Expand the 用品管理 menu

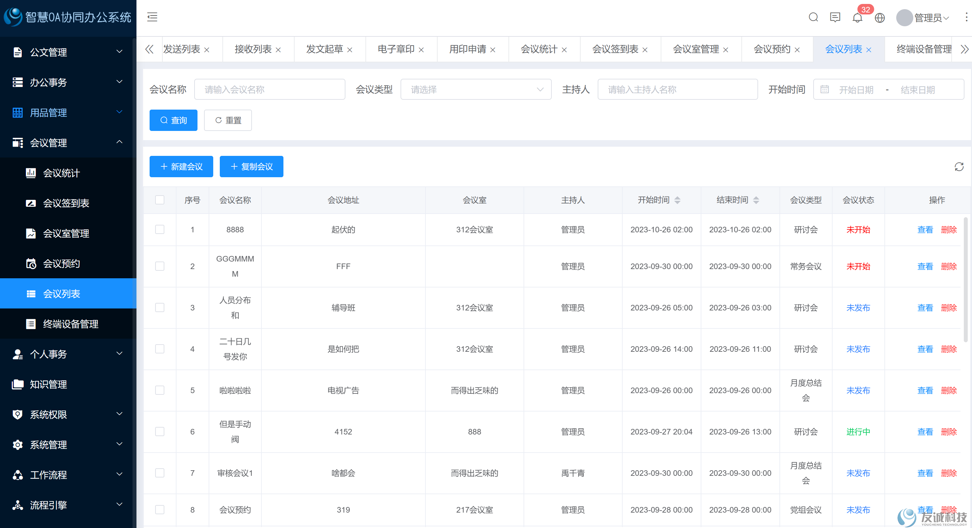(x=68, y=113)
